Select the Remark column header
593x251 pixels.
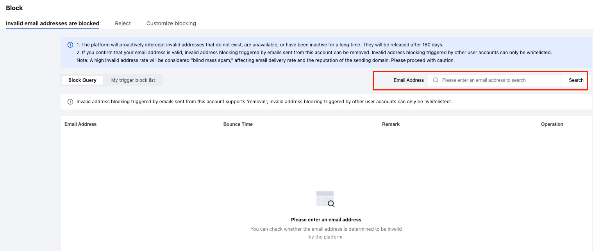(391, 124)
